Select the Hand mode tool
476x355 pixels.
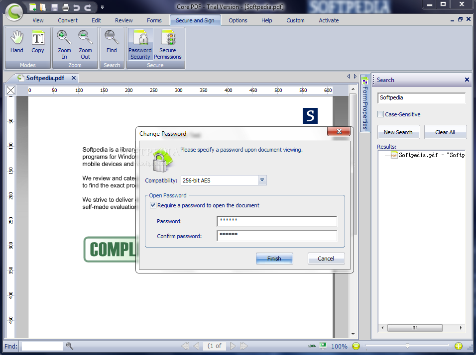pos(17,42)
